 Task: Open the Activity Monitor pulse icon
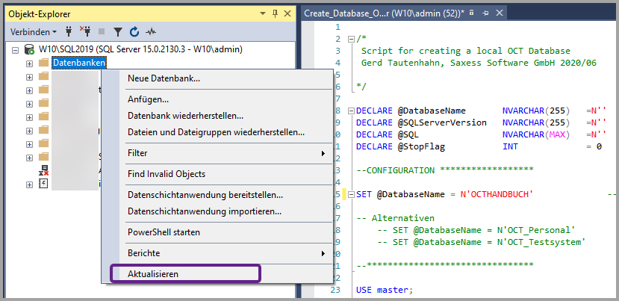click(x=152, y=32)
